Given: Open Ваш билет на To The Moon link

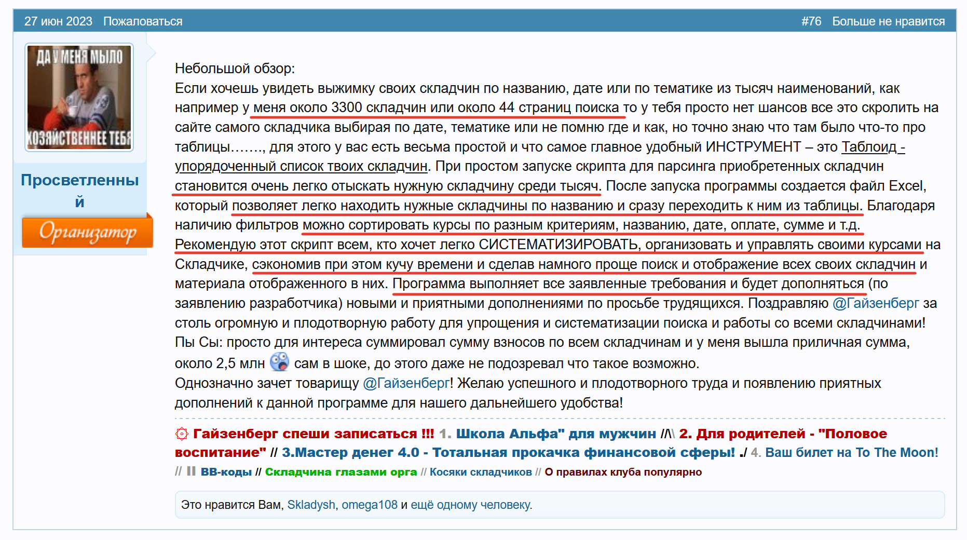Looking at the screenshot, I should coord(852,452).
